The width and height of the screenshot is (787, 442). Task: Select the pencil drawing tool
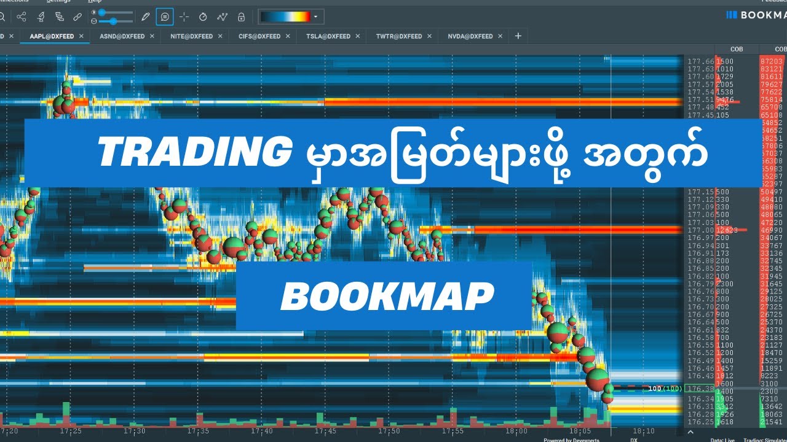point(146,17)
